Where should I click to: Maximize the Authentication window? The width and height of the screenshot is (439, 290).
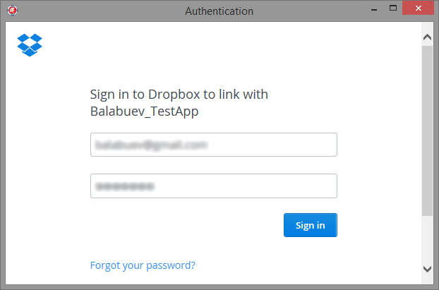(393, 8)
